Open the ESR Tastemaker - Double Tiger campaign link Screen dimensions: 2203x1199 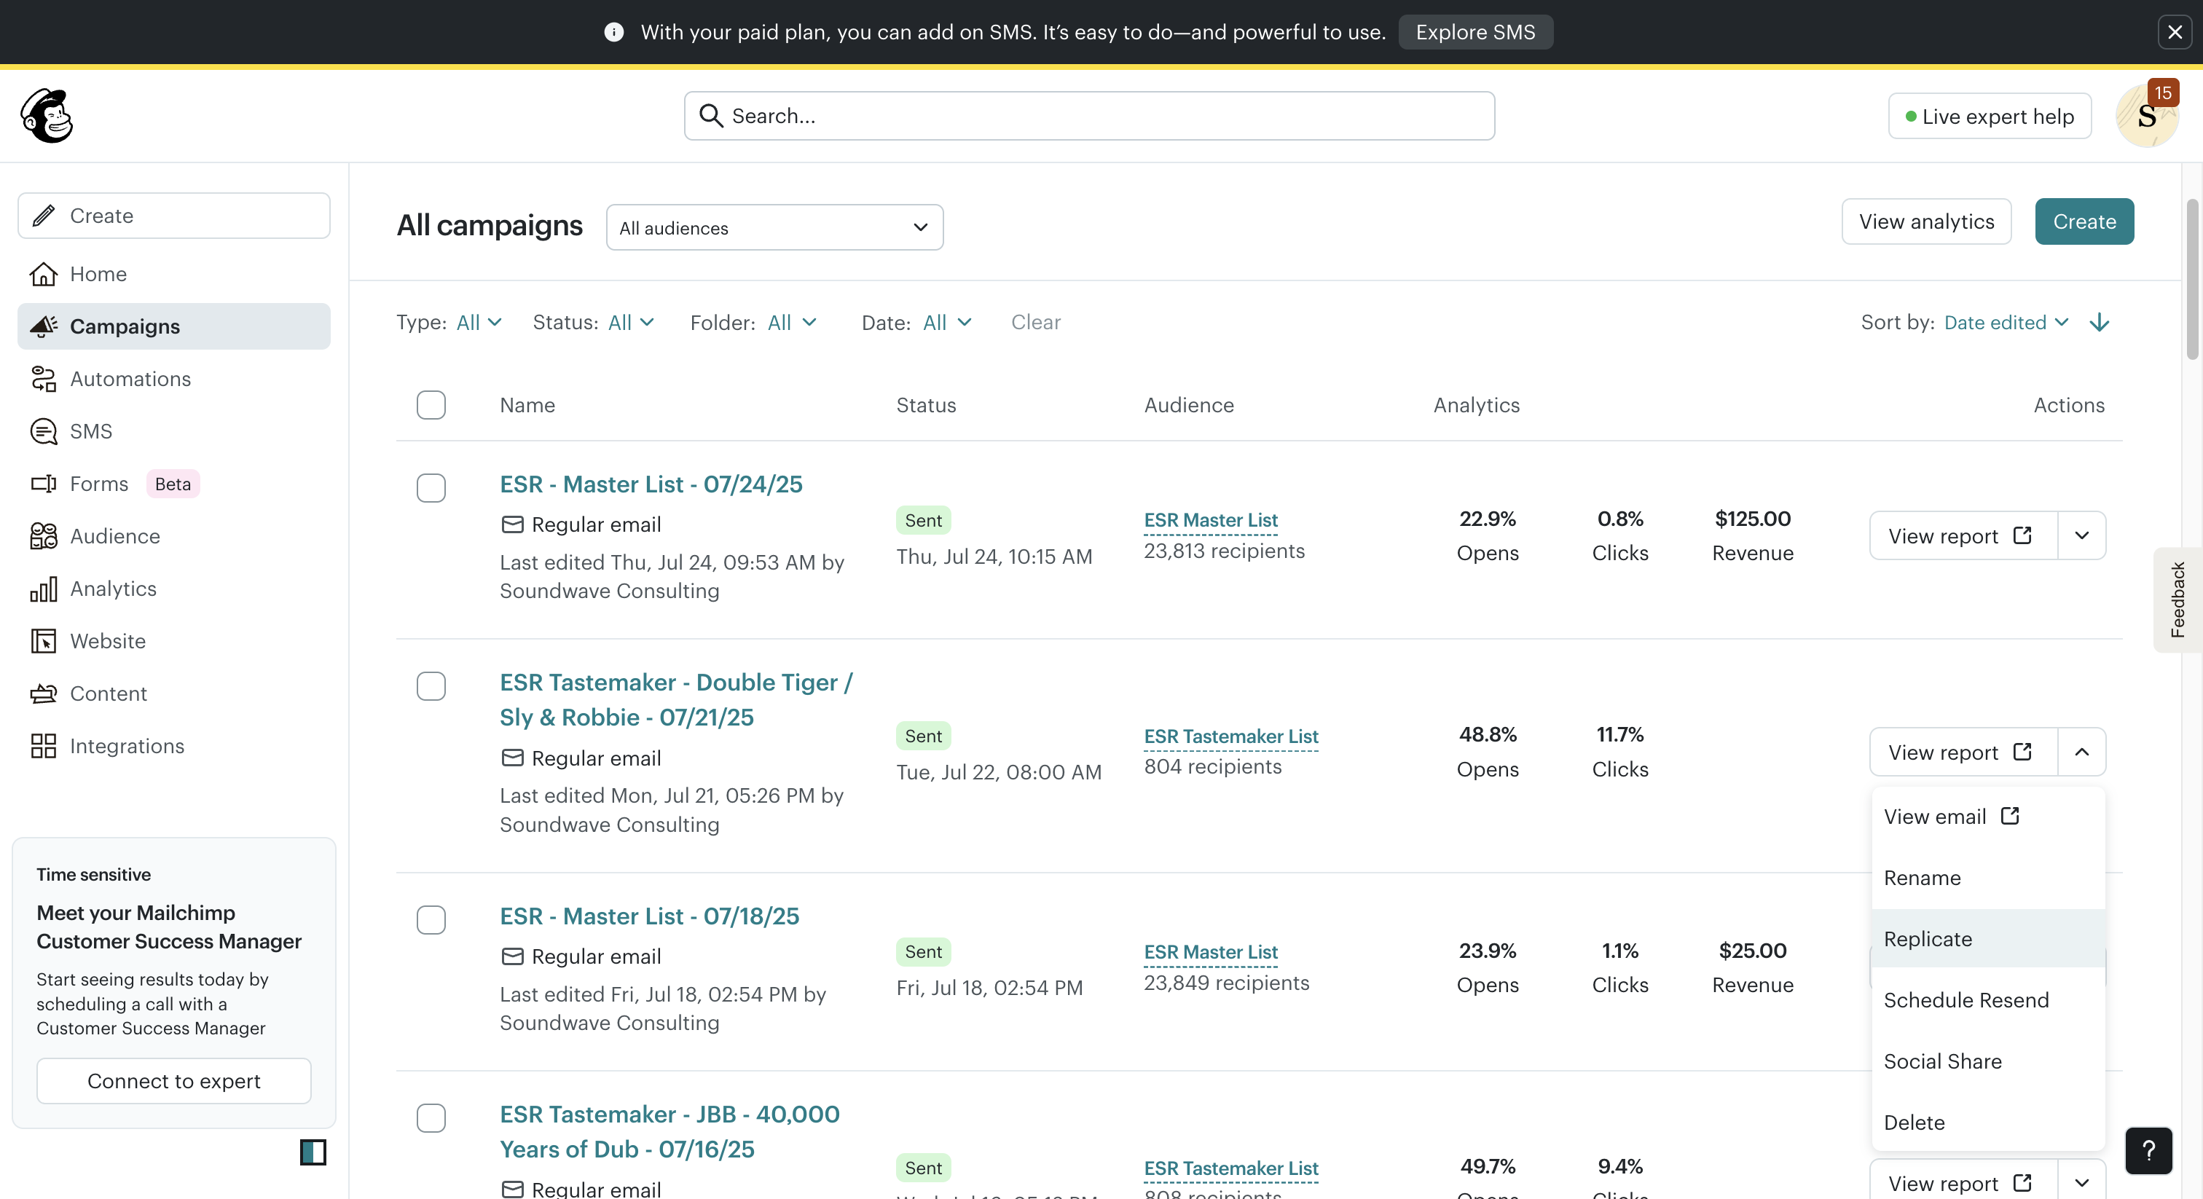(675, 699)
